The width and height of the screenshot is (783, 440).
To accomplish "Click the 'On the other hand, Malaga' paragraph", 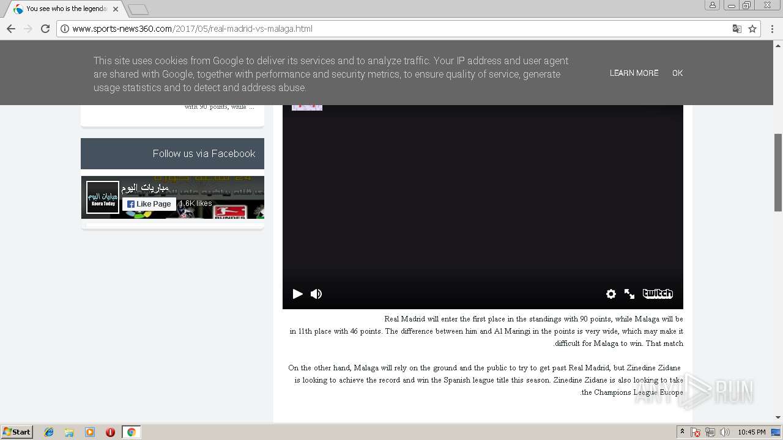I will click(485, 380).
